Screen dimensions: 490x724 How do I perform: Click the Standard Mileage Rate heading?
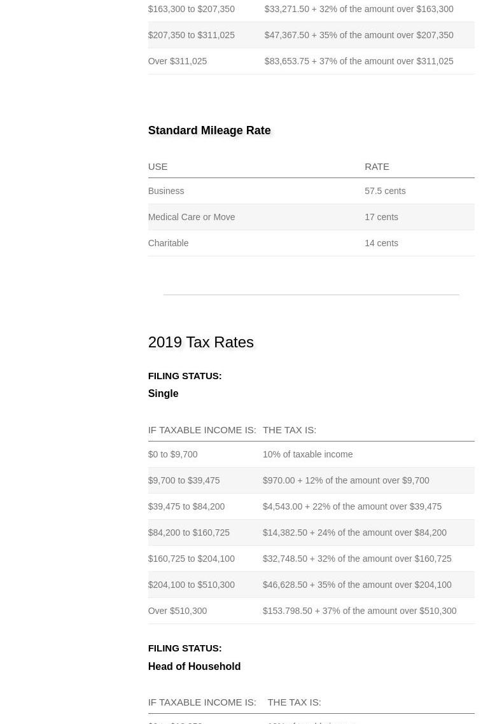coord(209,130)
